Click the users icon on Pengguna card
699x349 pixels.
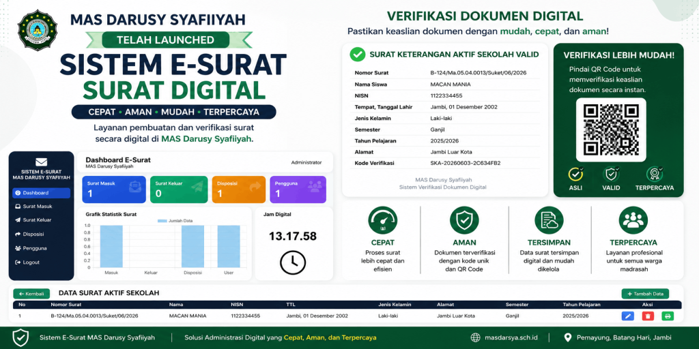point(315,187)
